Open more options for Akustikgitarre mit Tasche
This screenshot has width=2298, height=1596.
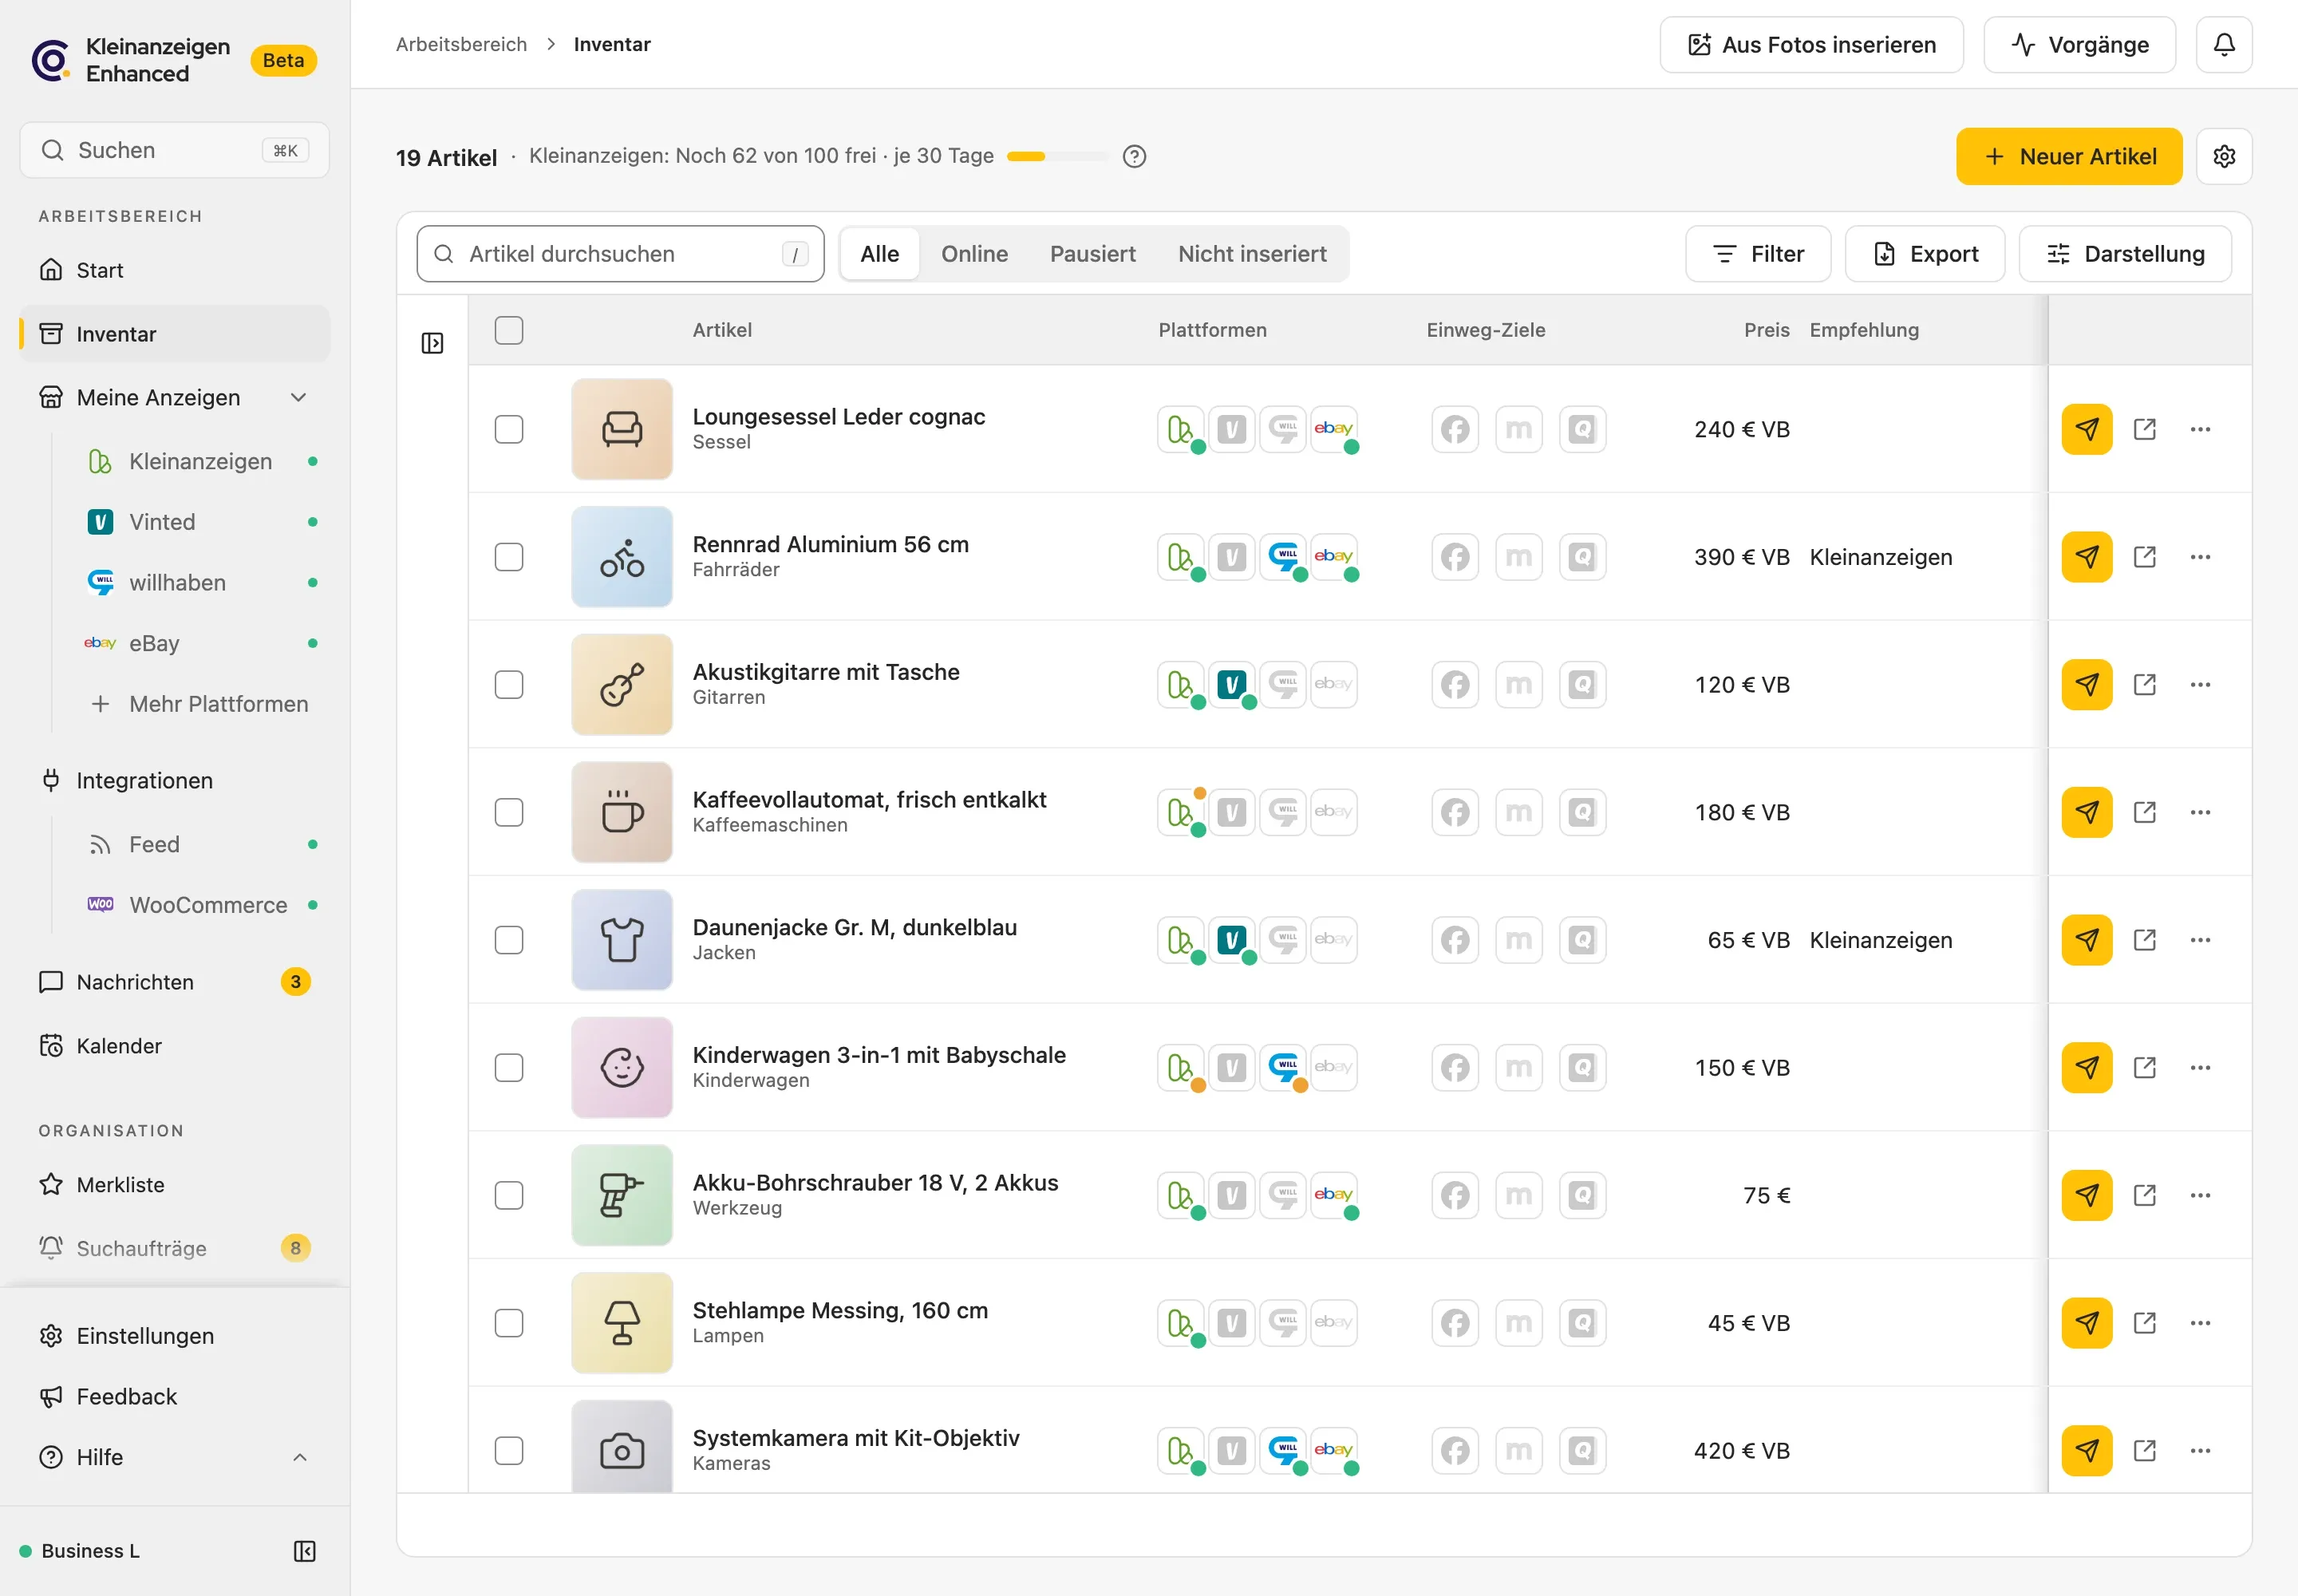2200,685
